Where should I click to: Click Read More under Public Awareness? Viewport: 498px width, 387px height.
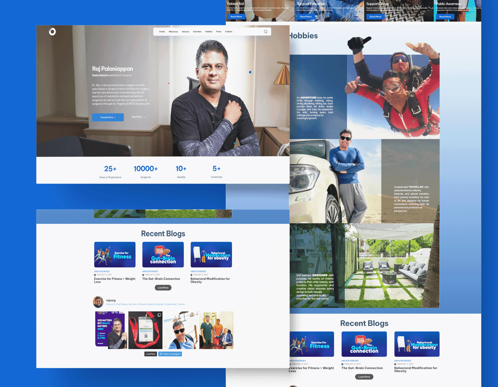pos(445,16)
